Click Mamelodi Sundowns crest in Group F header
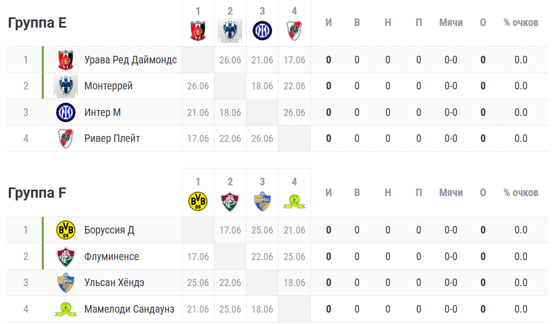This screenshot has height=324, width=554. [294, 202]
